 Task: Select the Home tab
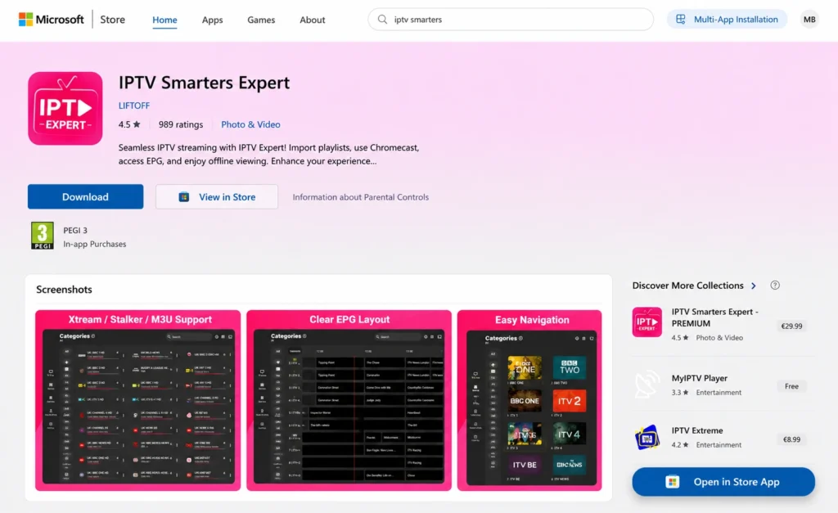tap(164, 20)
